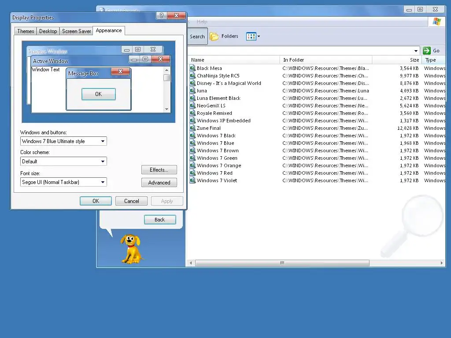451x338 pixels.
Task: Click 'Window Text' in the preview
Action: click(46, 70)
